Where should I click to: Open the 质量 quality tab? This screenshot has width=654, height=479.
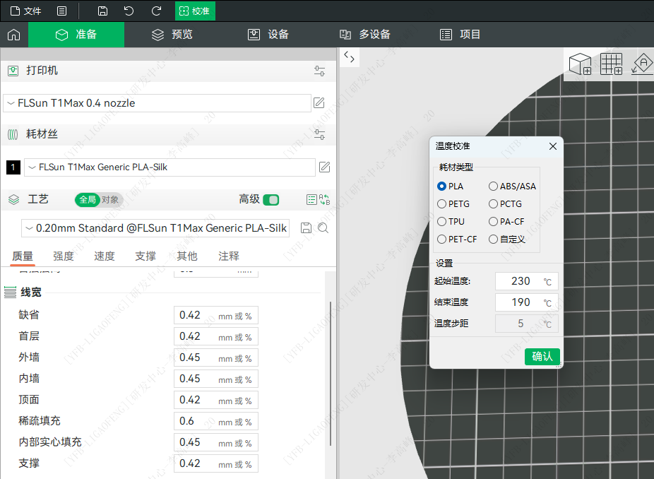point(23,256)
